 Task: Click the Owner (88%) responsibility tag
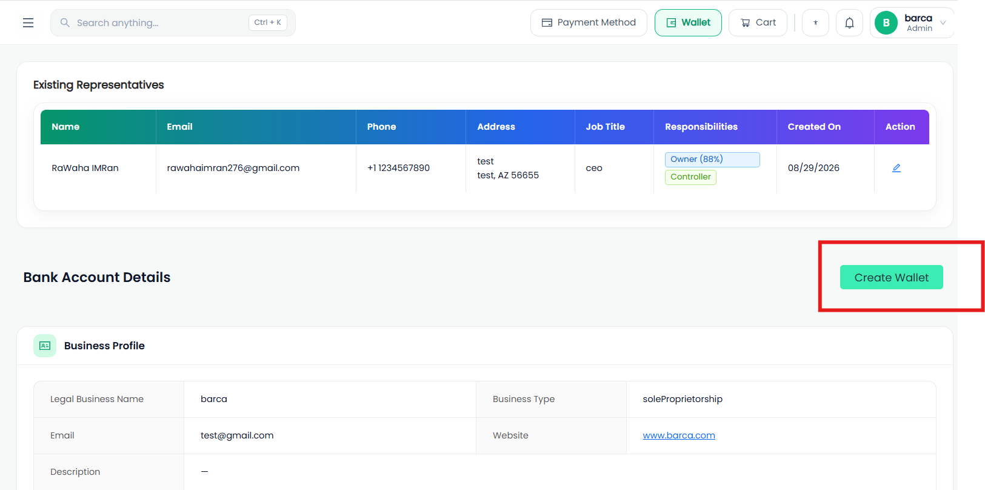[x=712, y=159]
